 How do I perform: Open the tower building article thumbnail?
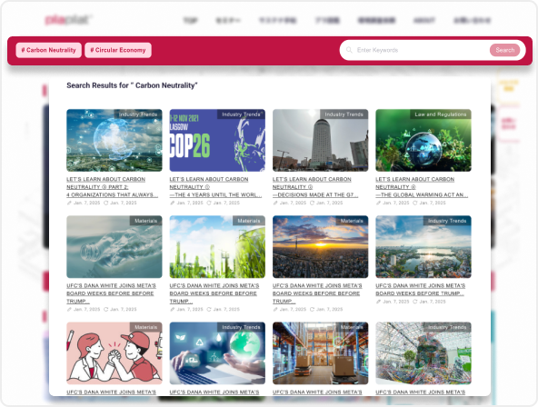(320, 140)
